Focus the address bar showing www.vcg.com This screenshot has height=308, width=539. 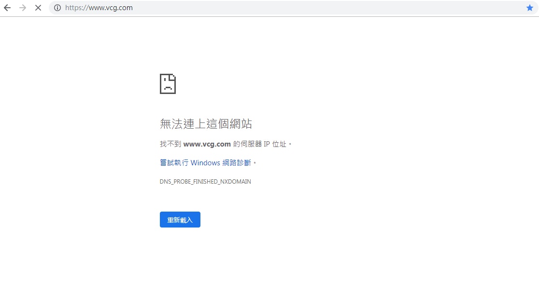(293, 8)
